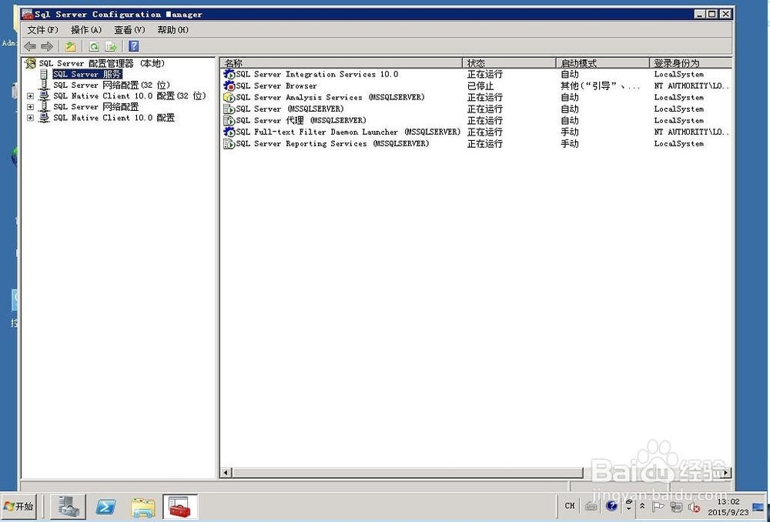Open the 开始 Start button
The width and height of the screenshot is (770, 522).
coord(19,507)
